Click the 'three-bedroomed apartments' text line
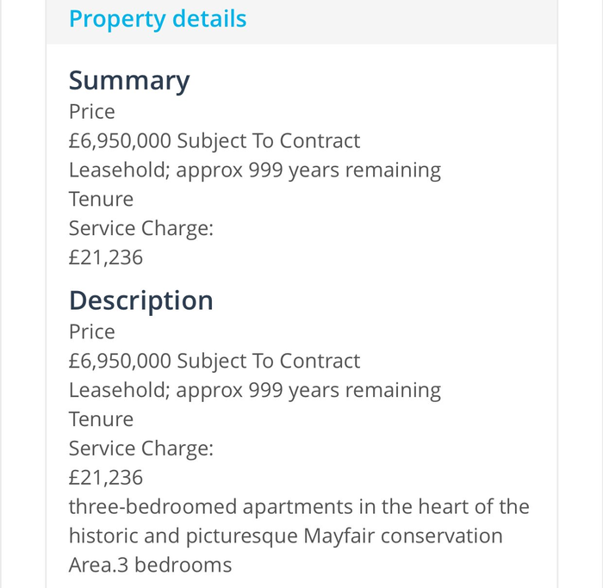The image size is (603, 588). coord(298,506)
